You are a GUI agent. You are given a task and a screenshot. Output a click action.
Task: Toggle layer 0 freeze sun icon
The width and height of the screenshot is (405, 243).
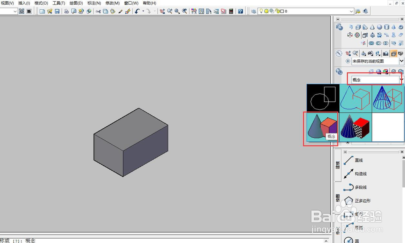266,11
